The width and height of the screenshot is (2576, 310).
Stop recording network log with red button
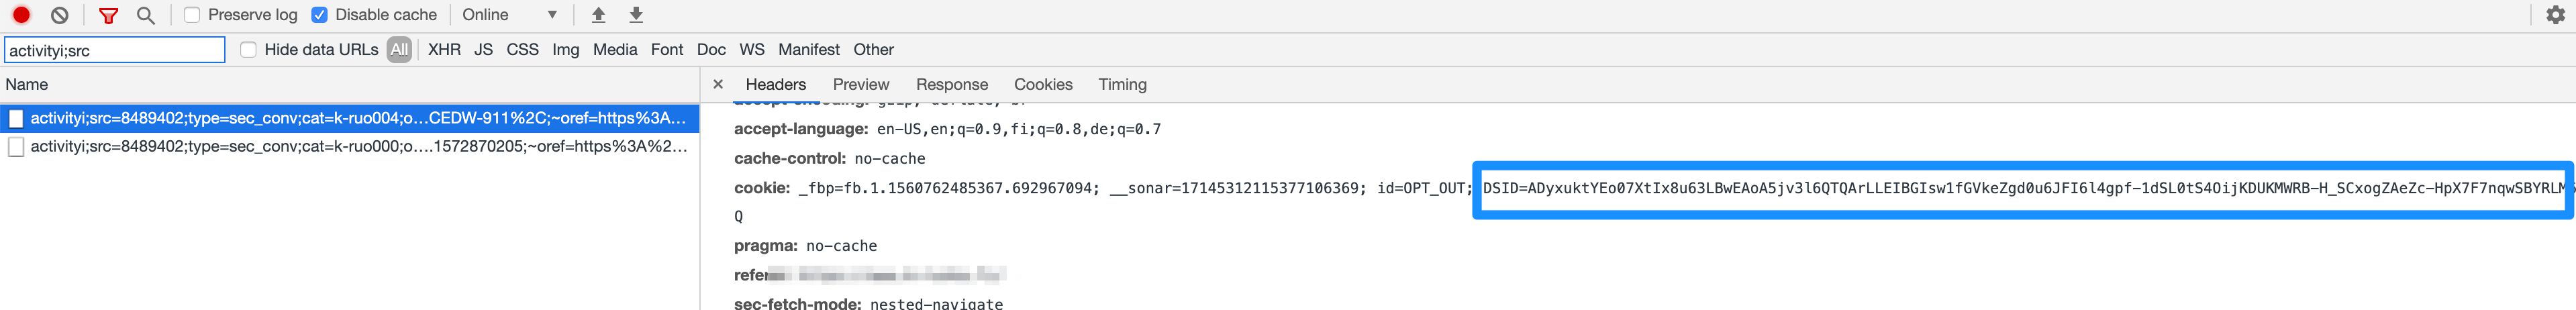21,15
